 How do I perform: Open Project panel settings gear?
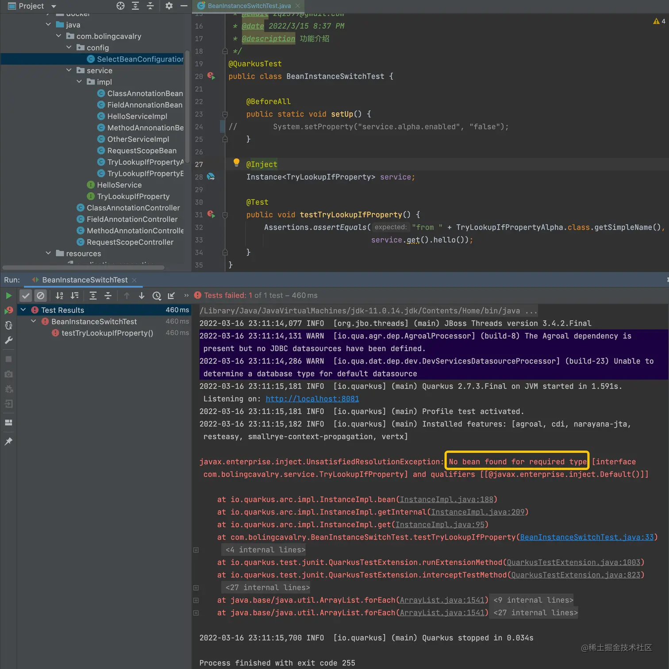pos(169,6)
